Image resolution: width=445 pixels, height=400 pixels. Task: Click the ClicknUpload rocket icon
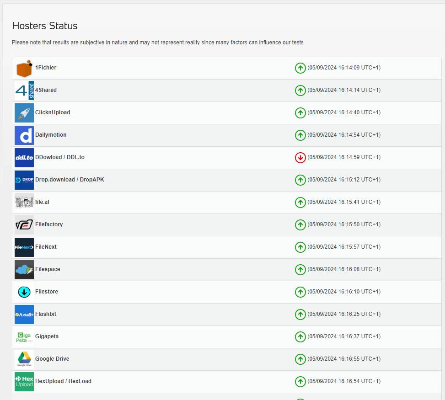click(x=24, y=113)
